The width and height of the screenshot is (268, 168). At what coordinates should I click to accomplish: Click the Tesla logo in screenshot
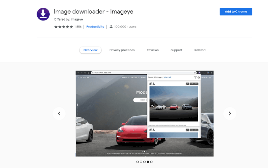84,77
